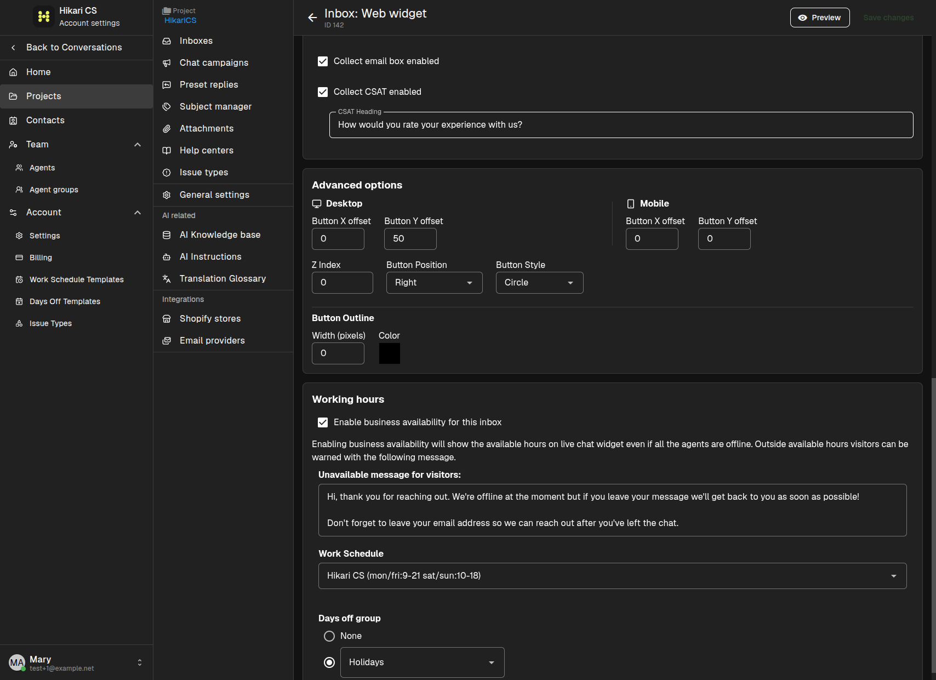This screenshot has height=680, width=936.
Task: Uncheck Collect email box enabled
Action: click(323, 61)
